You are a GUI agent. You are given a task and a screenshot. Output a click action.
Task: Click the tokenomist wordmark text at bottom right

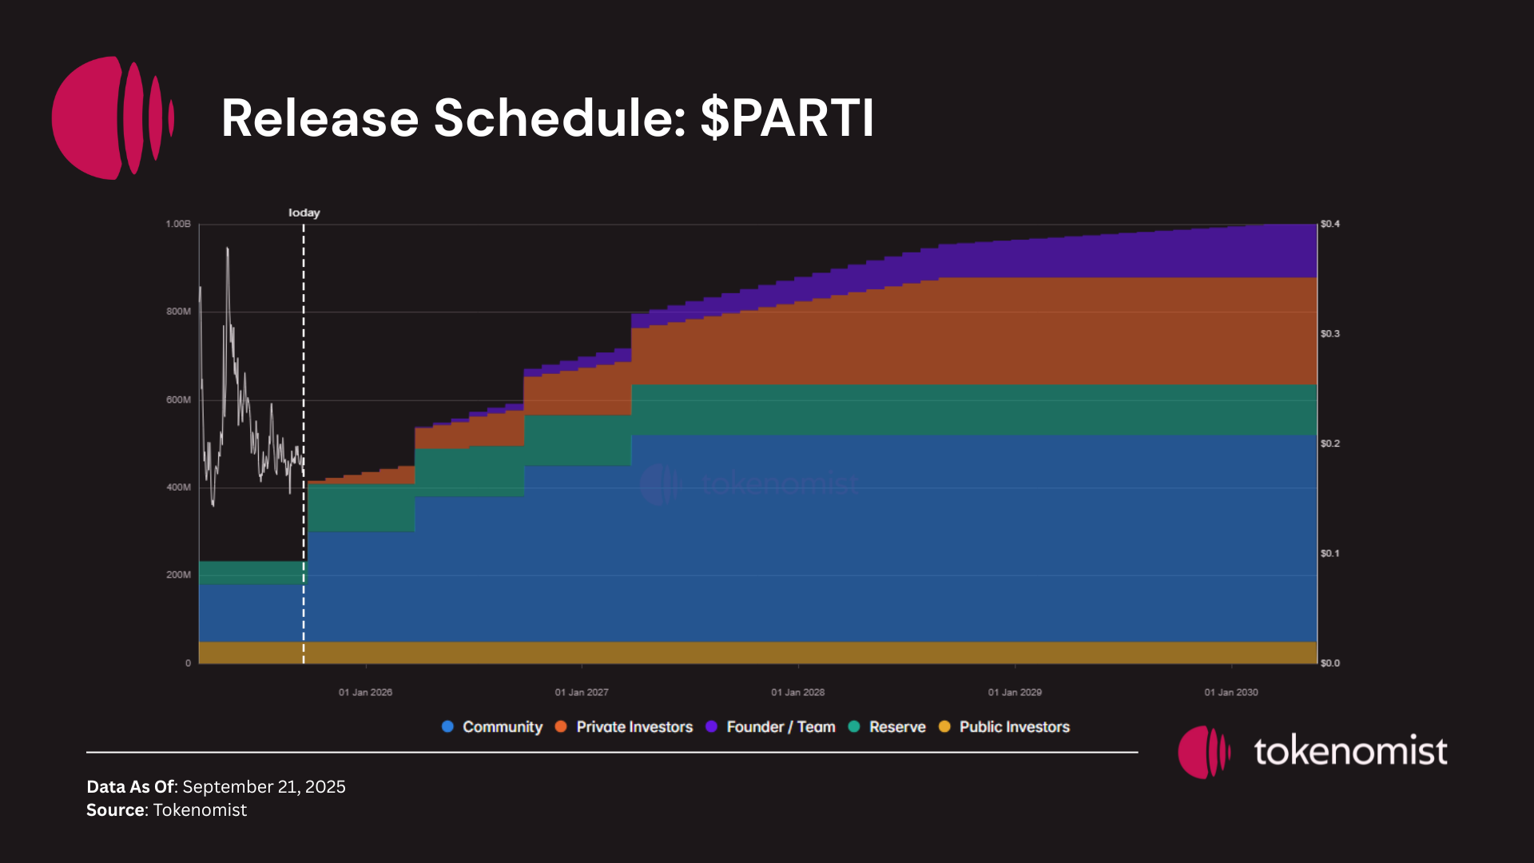(1350, 752)
